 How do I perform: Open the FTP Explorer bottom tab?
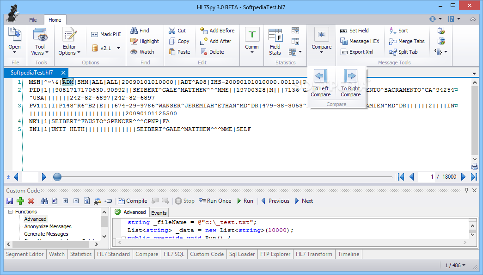275,254
